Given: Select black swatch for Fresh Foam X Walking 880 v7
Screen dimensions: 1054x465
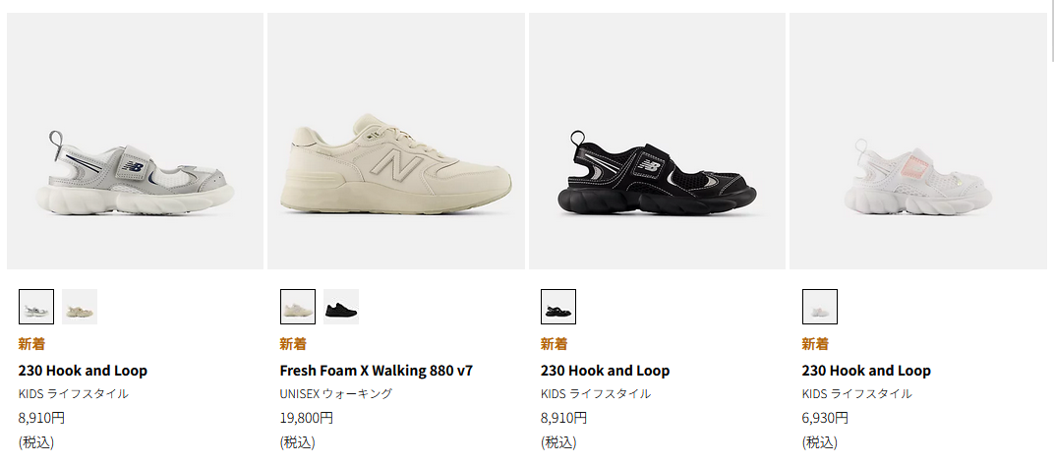Looking at the screenshot, I should click(341, 307).
